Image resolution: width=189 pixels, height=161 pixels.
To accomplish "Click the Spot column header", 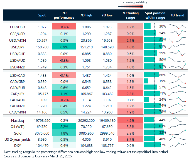I will [x=42, y=15].
